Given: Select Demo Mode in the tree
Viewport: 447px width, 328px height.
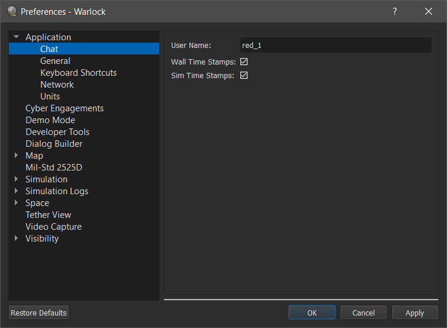Looking at the screenshot, I should 50,120.
